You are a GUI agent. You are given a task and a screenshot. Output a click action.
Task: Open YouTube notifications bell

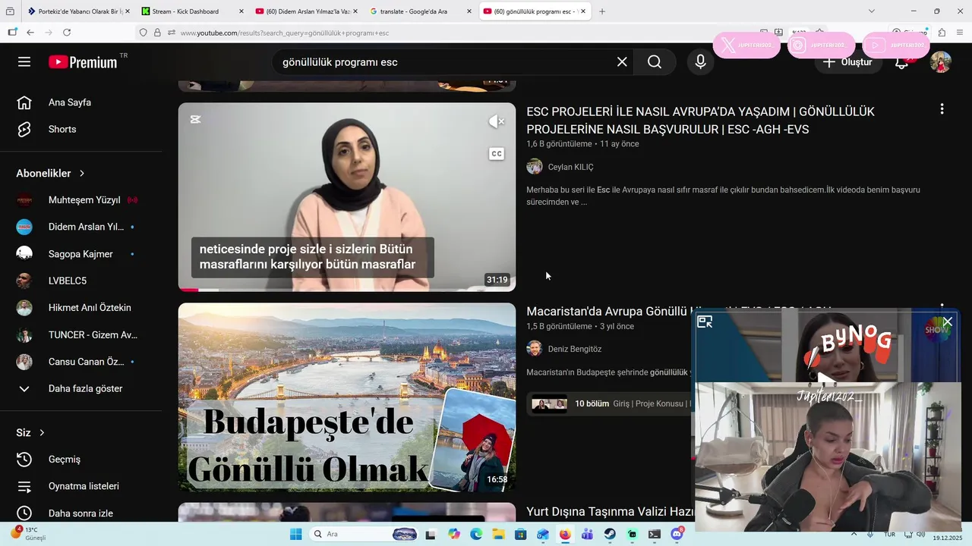[901, 63]
